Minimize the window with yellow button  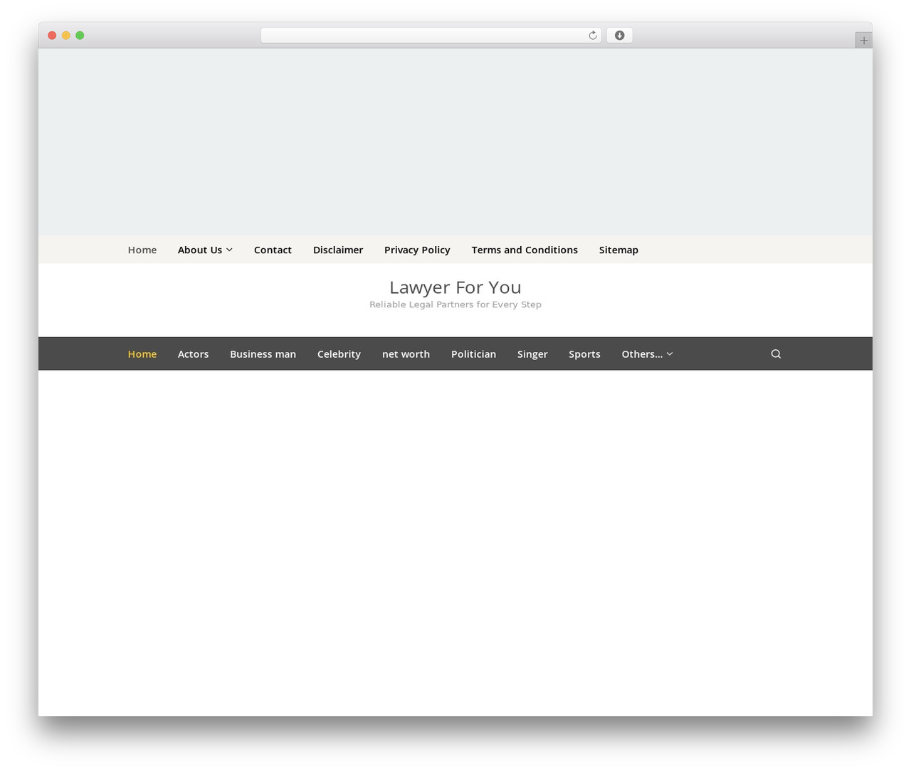coord(66,36)
